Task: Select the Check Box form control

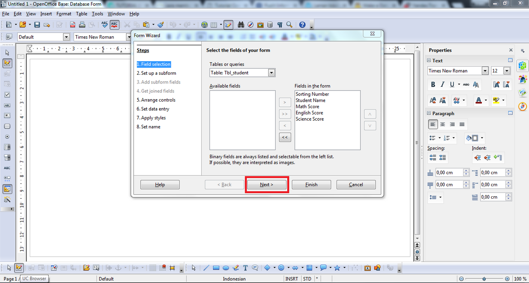Action: click(7, 95)
